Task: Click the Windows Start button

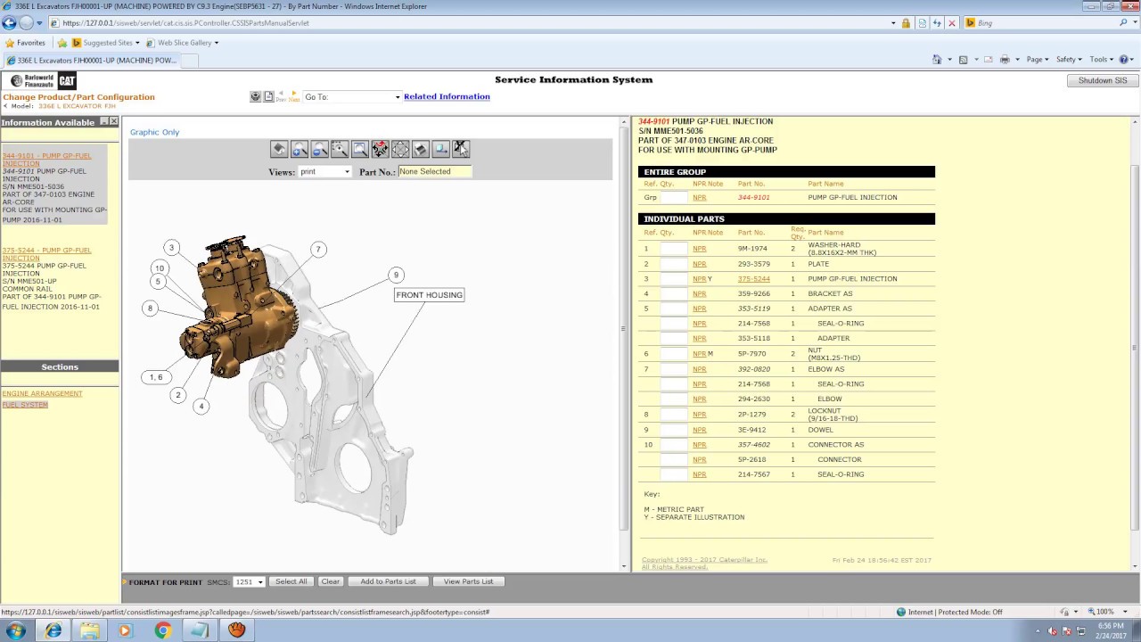Action: pyautogui.click(x=15, y=630)
